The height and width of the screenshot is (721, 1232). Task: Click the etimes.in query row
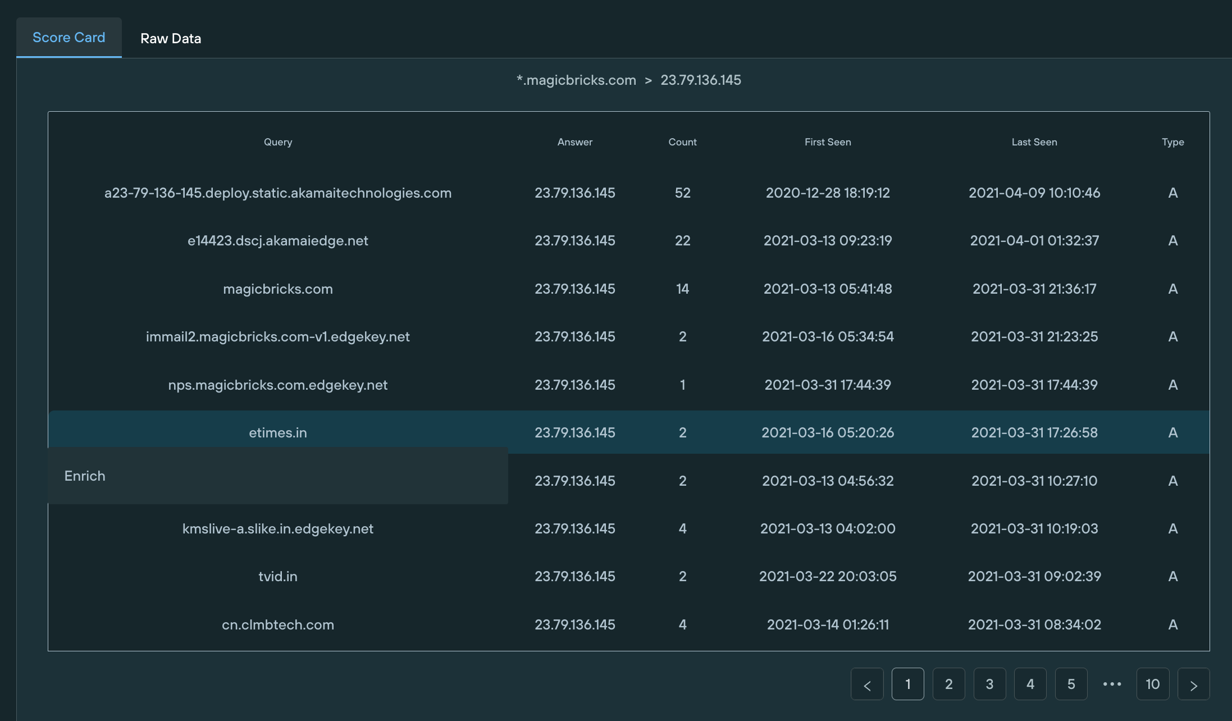point(278,433)
